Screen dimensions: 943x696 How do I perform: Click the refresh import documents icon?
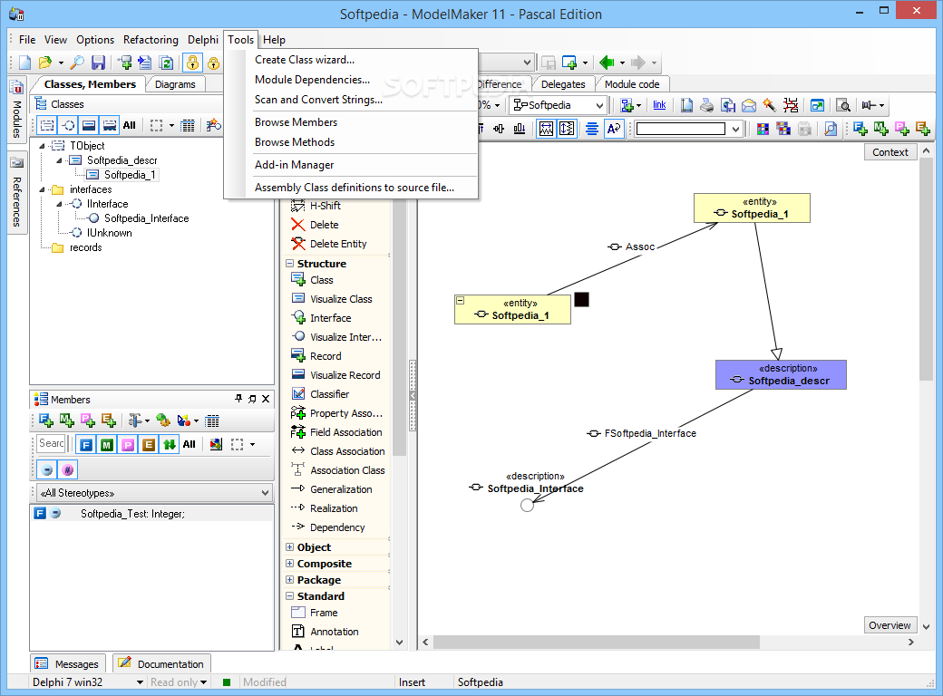(166, 63)
